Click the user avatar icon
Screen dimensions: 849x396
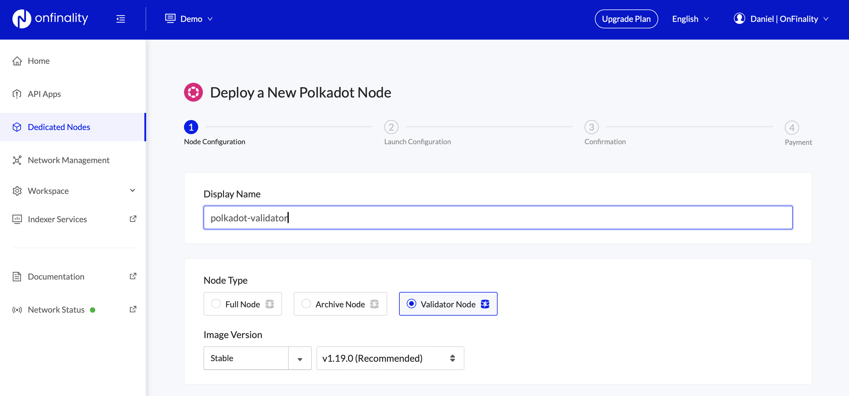(x=739, y=18)
